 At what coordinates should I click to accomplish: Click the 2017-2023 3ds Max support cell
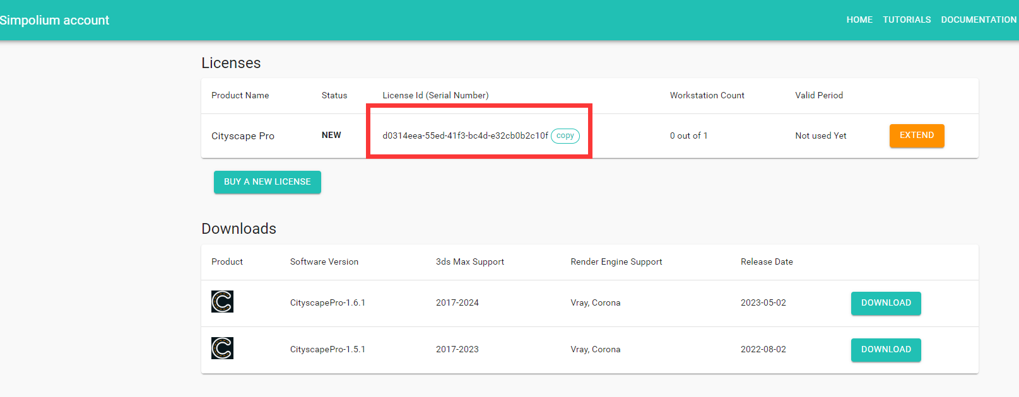point(457,349)
